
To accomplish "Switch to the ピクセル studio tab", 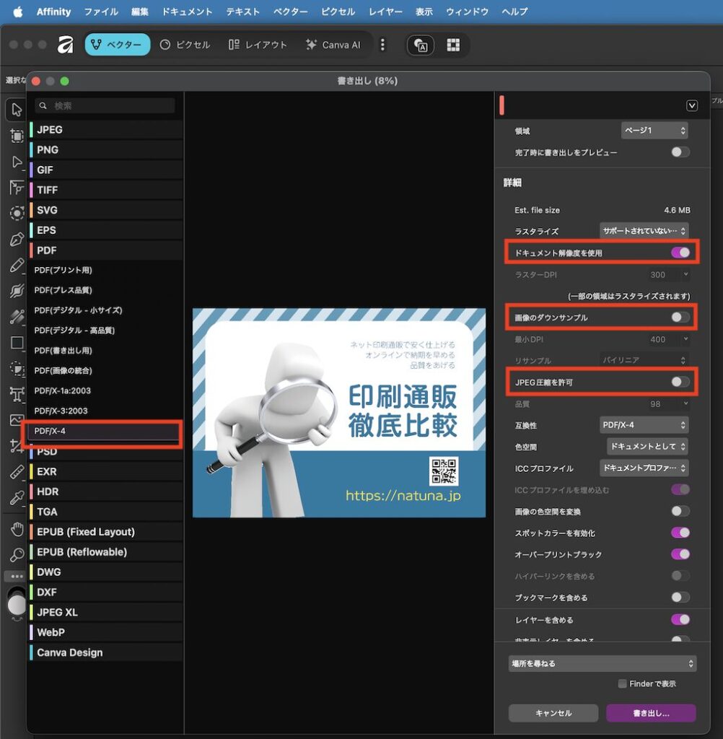I will point(185,45).
